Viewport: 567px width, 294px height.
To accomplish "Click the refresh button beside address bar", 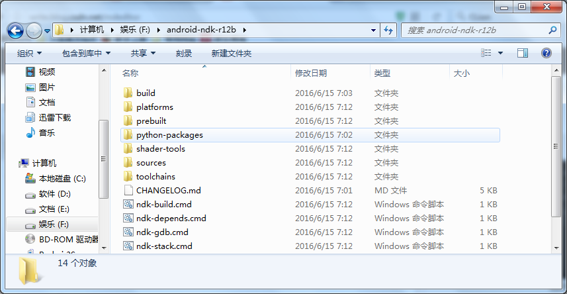I will pyautogui.click(x=388, y=30).
